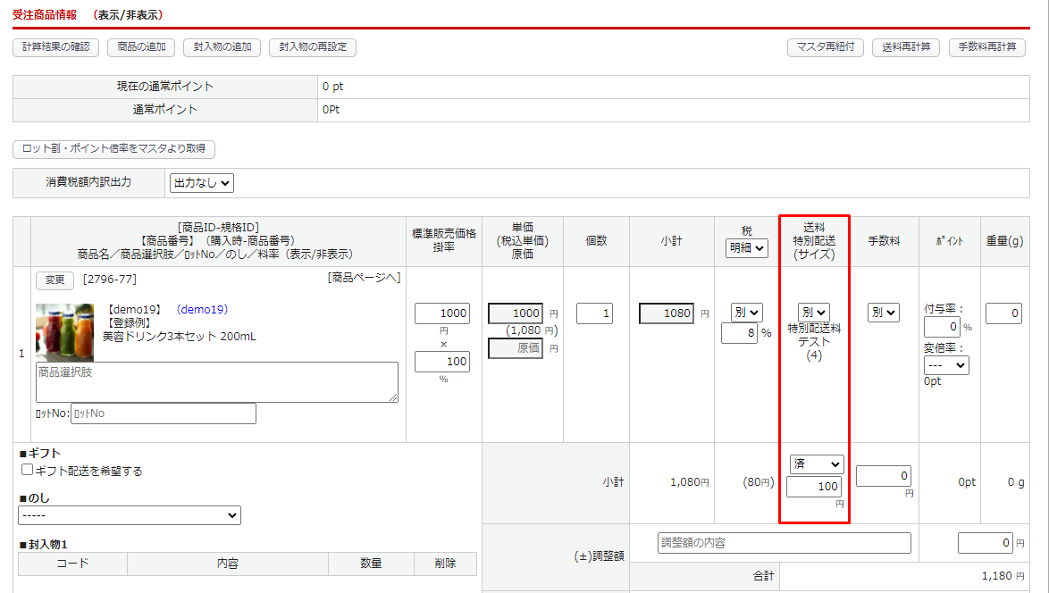
Task: Enable the ギフト配送を希望する checkbox
Action: click(28, 470)
